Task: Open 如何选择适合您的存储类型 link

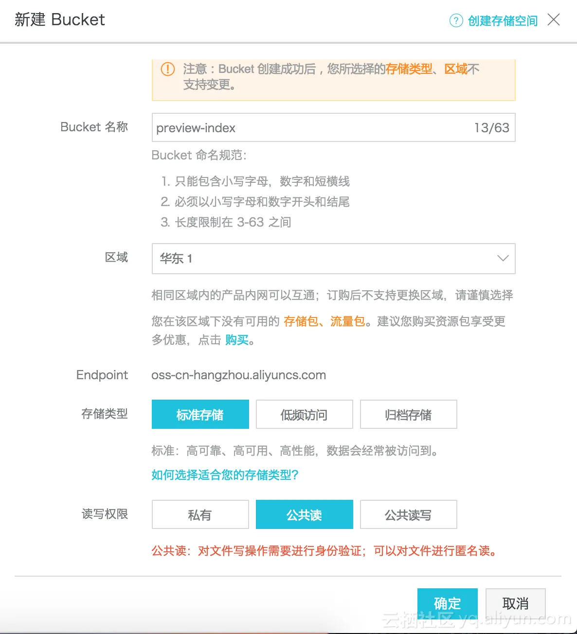Action: tap(225, 475)
